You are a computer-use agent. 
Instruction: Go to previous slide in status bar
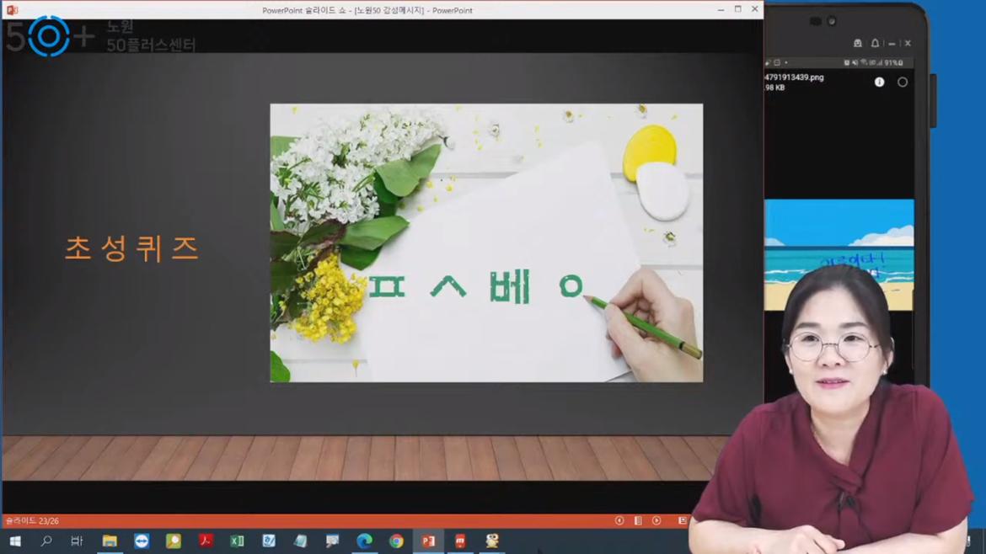tap(619, 520)
